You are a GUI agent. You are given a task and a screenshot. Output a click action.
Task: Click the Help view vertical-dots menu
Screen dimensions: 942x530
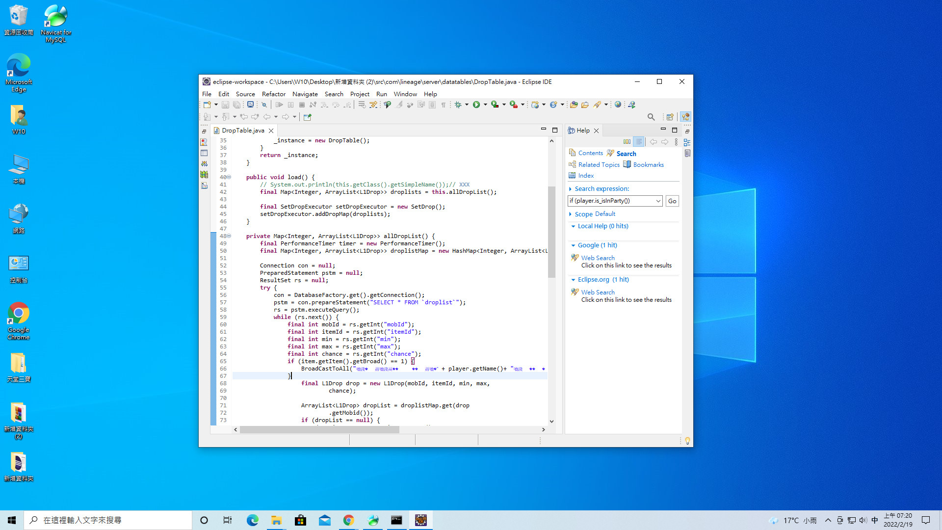tap(676, 142)
